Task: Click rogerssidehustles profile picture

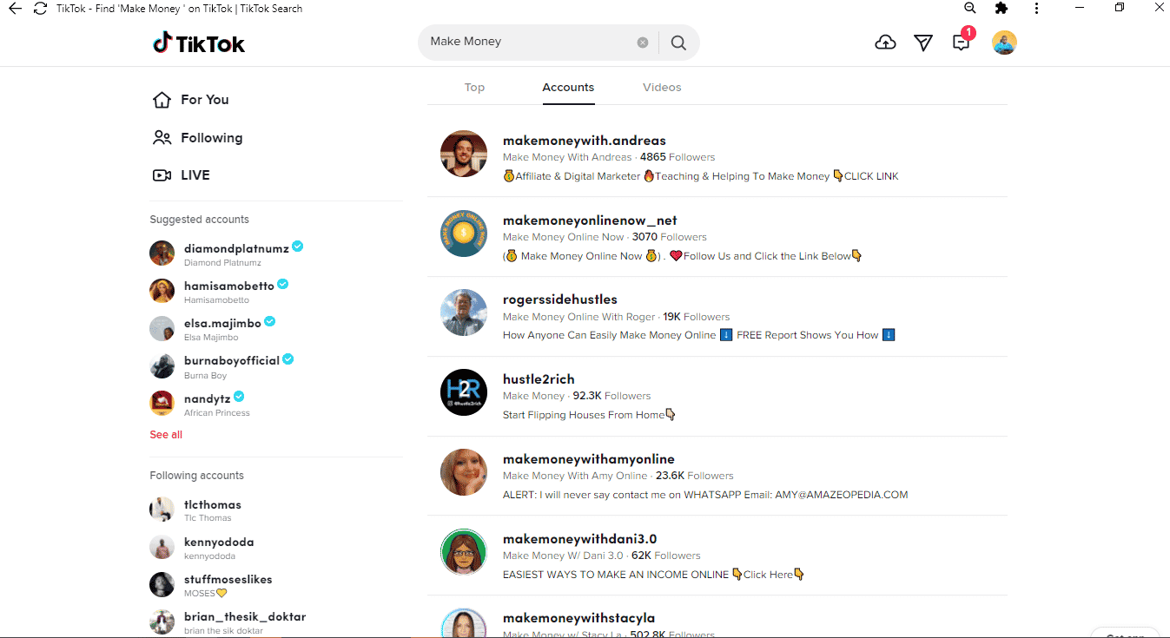Action: [464, 312]
